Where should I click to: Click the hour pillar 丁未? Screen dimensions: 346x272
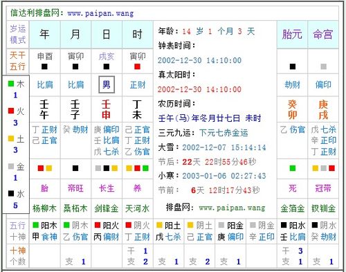point(137,109)
